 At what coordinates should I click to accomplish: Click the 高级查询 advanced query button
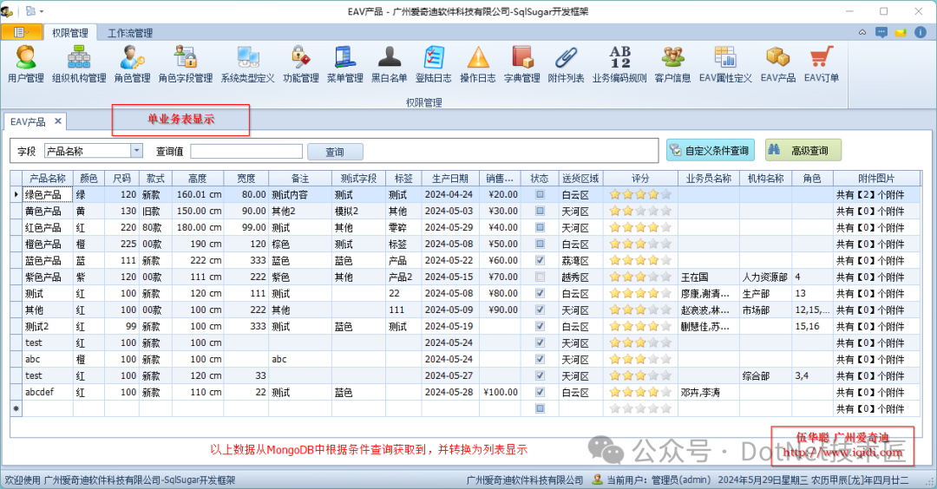803,151
